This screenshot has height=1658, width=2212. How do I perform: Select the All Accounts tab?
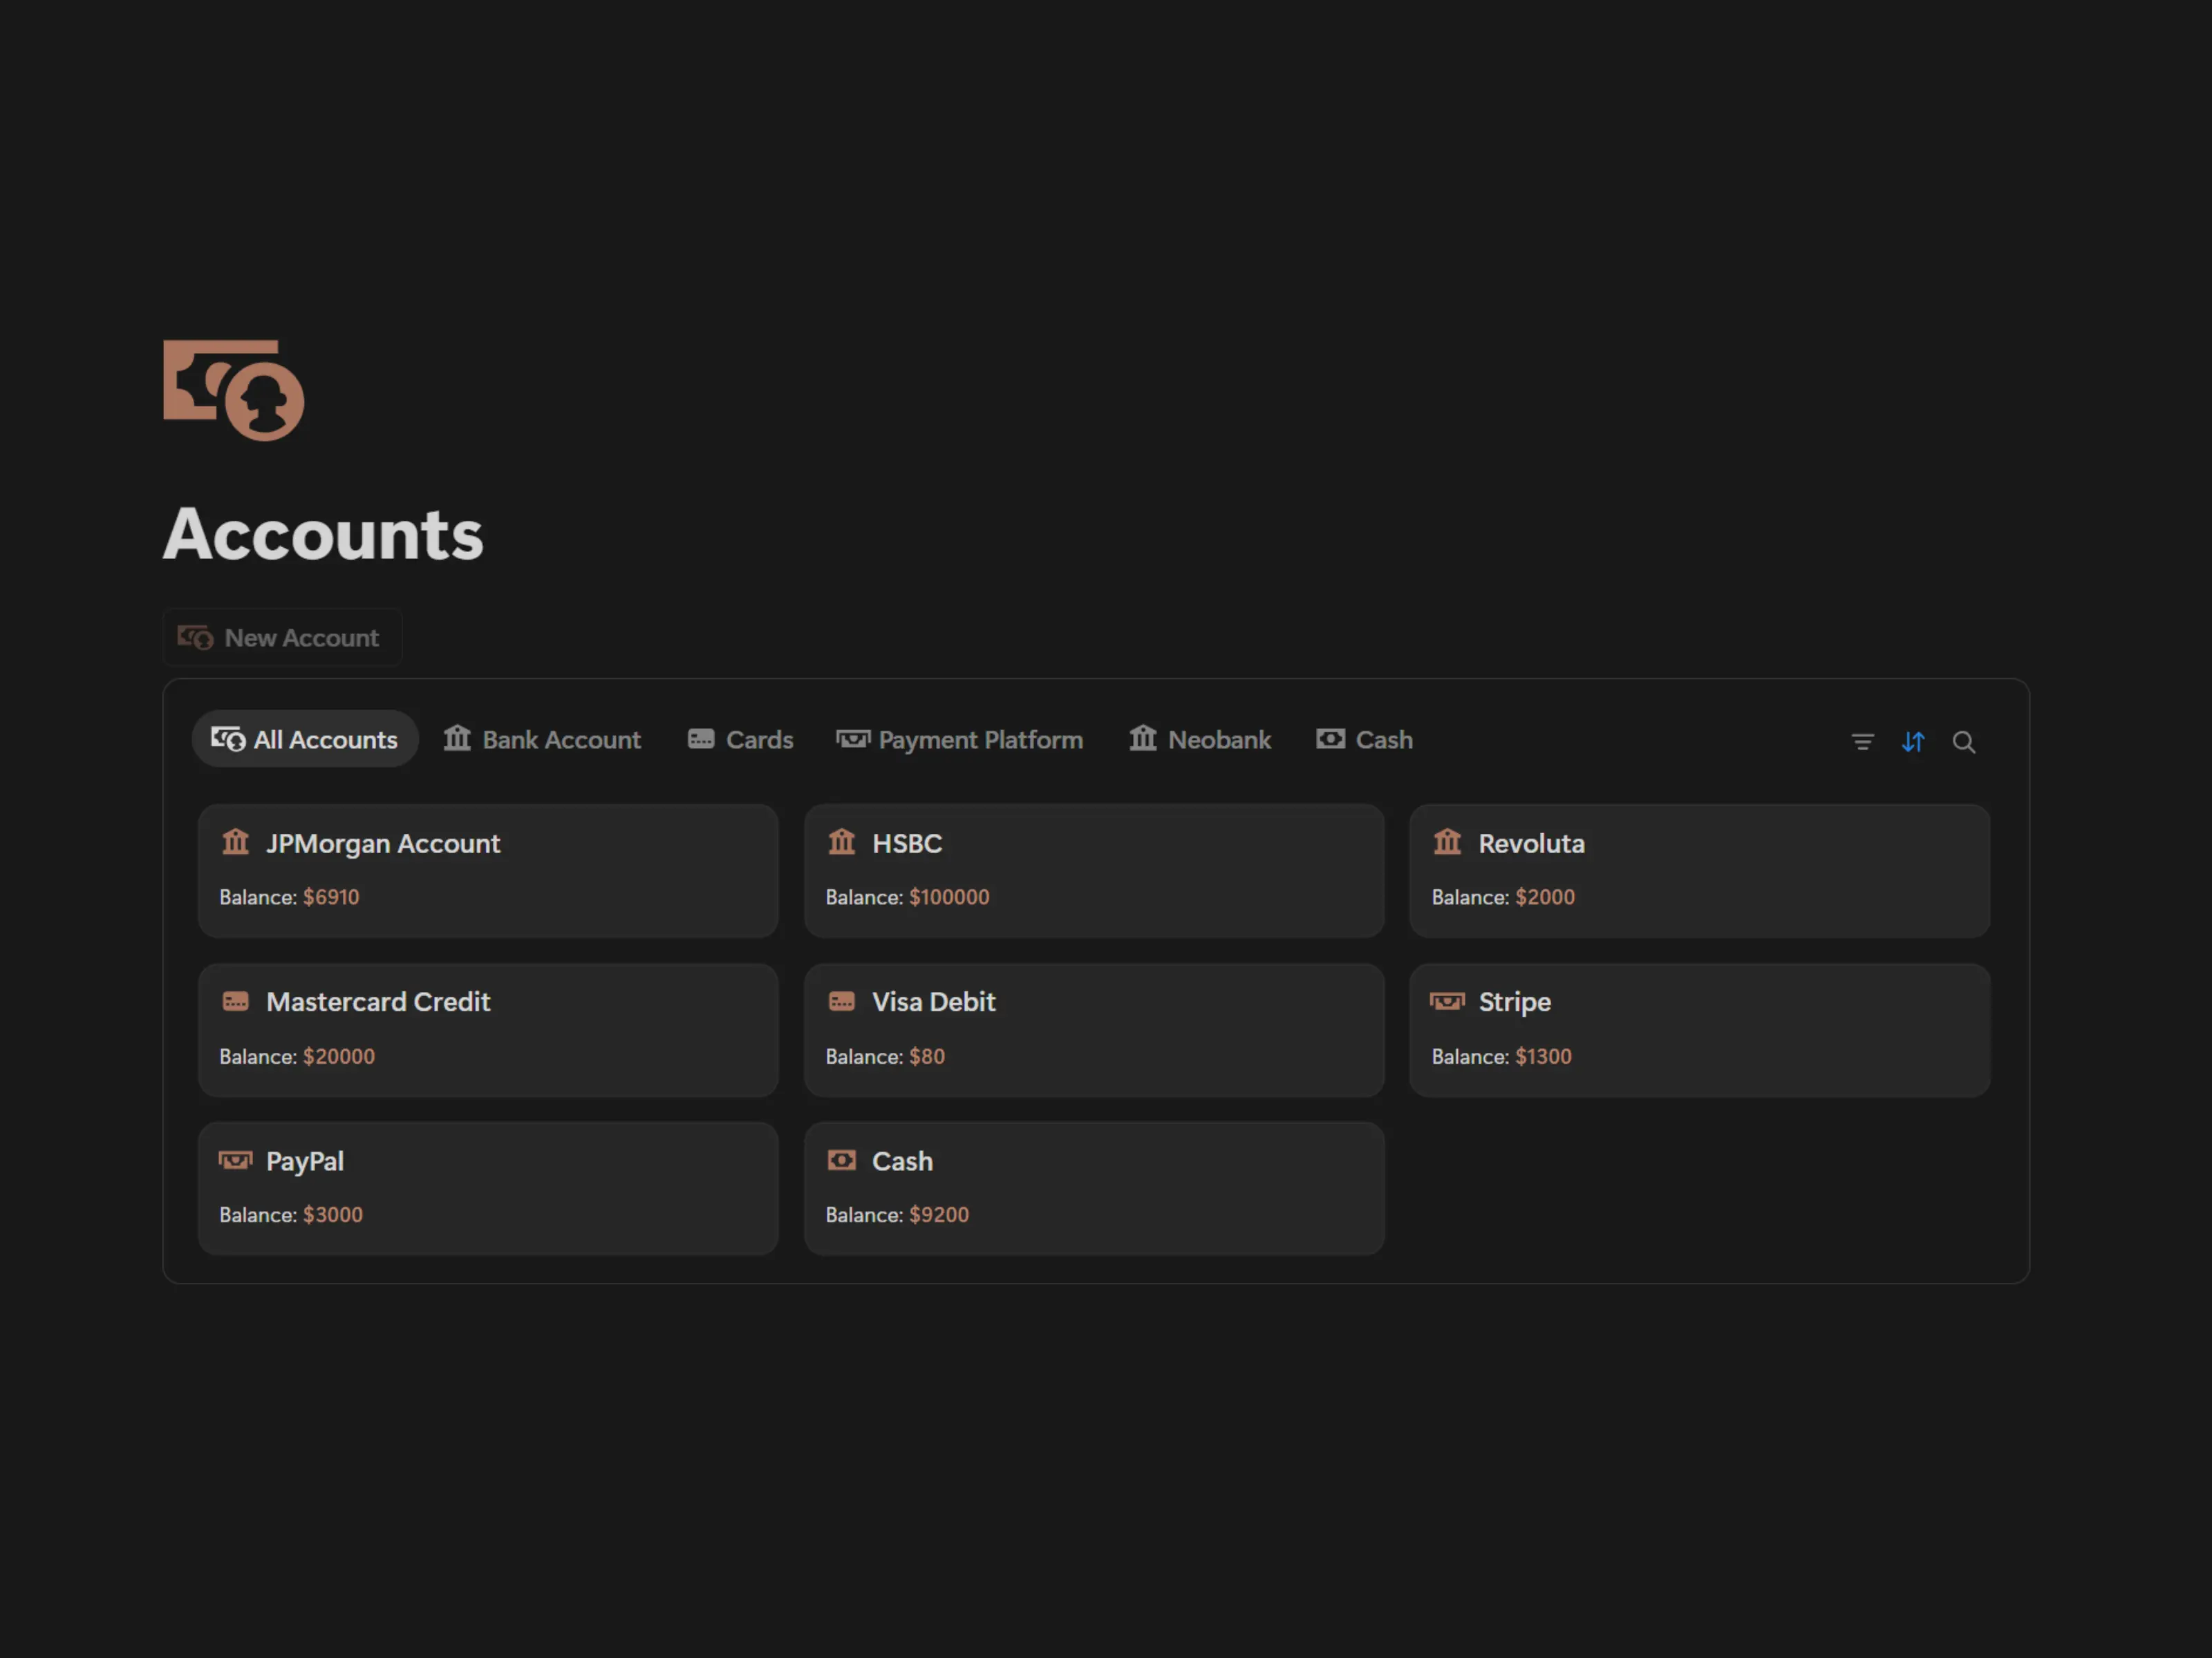click(305, 740)
